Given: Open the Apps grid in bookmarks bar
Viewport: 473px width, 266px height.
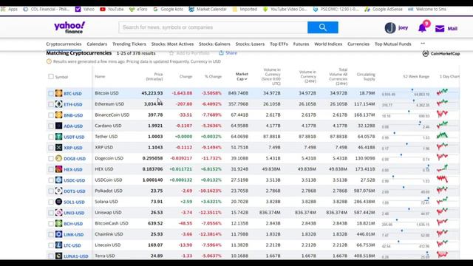Looking at the screenshot, I should pos(3,10).
